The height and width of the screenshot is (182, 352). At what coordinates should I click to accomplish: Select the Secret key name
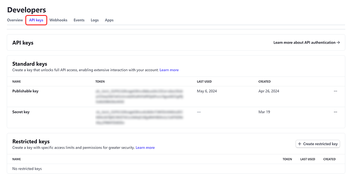click(21, 112)
